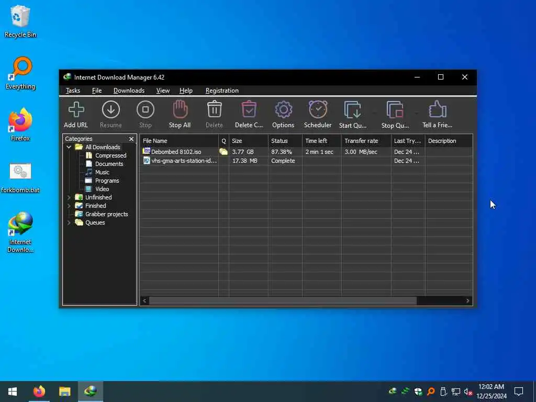The width and height of the screenshot is (536, 402).
Task: Select the vhs-gma-arts-station-id download row
Action: pos(306,161)
